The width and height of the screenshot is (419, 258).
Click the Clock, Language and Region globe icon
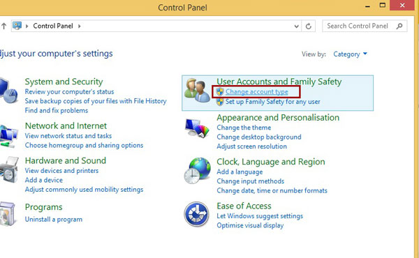tap(197, 171)
